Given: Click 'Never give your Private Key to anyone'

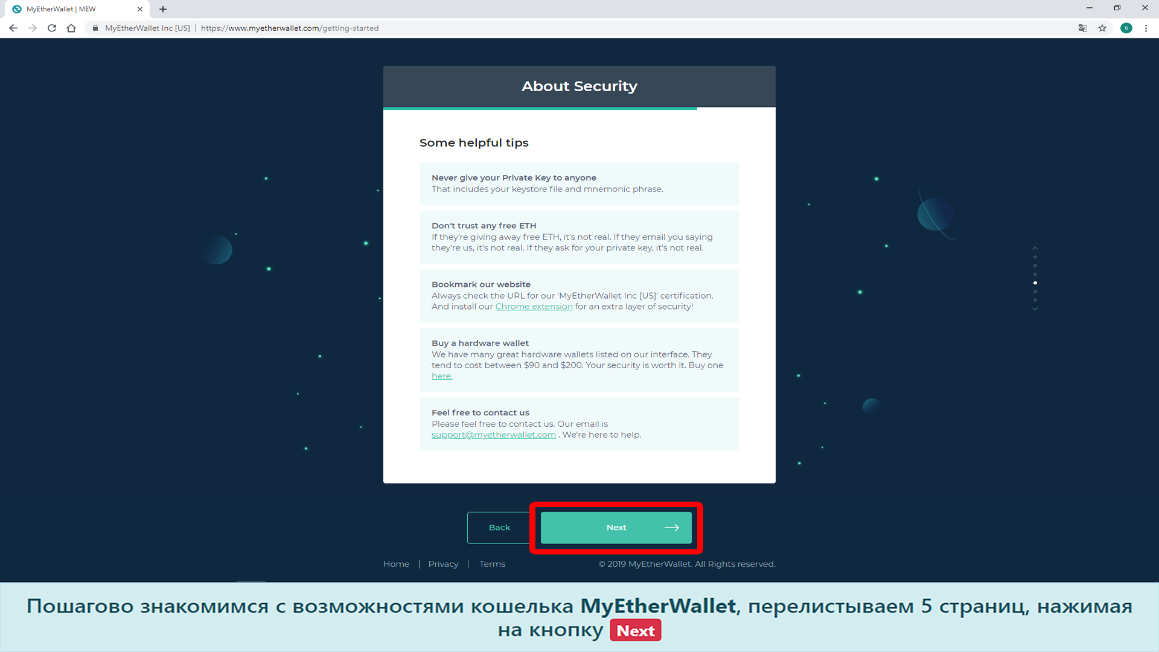Looking at the screenshot, I should pyautogui.click(x=514, y=177).
